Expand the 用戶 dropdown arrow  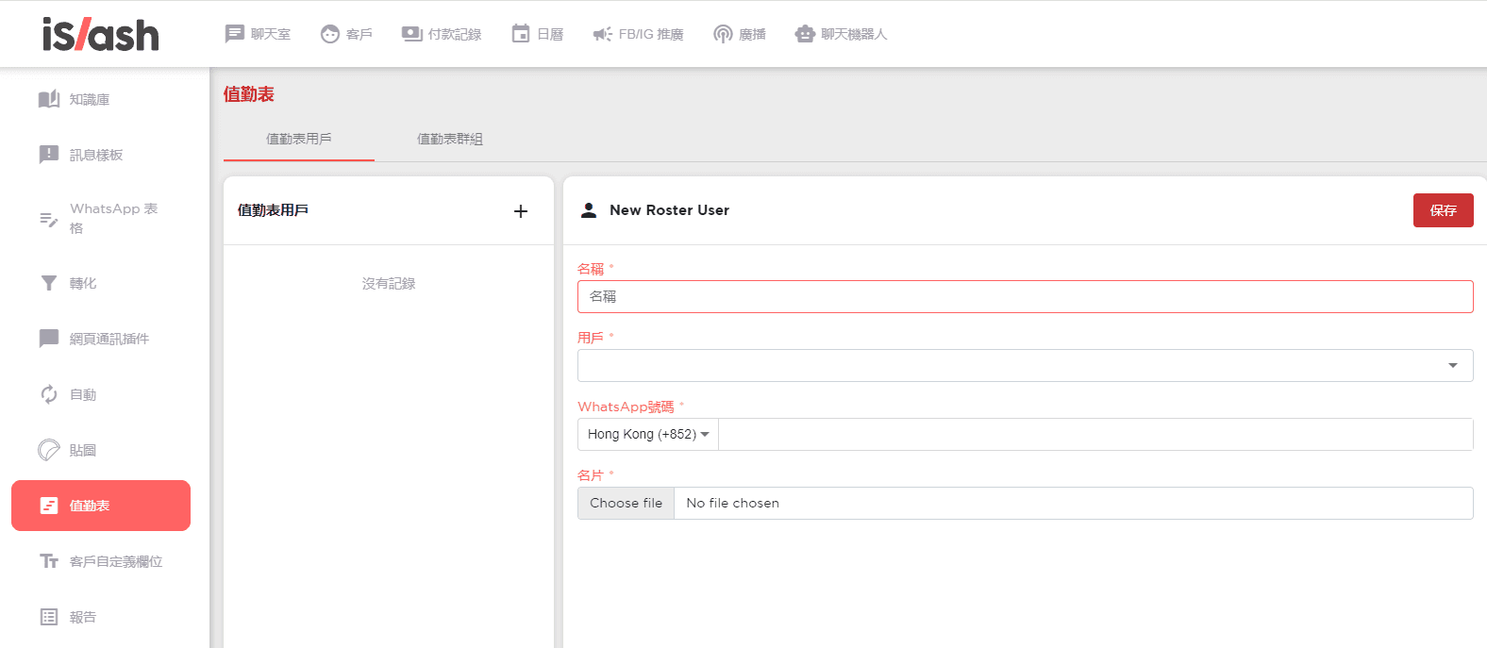(x=1453, y=365)
